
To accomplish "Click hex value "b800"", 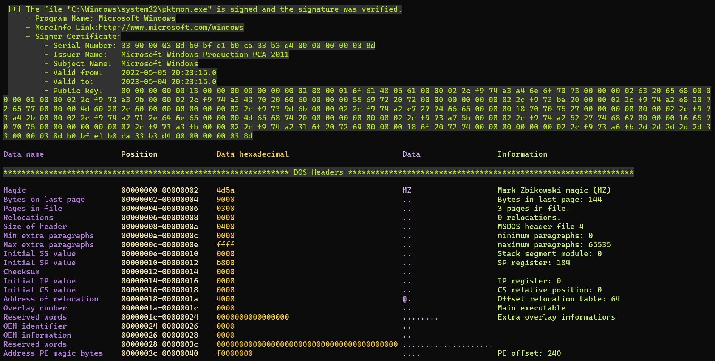I will tap(226, 263).
